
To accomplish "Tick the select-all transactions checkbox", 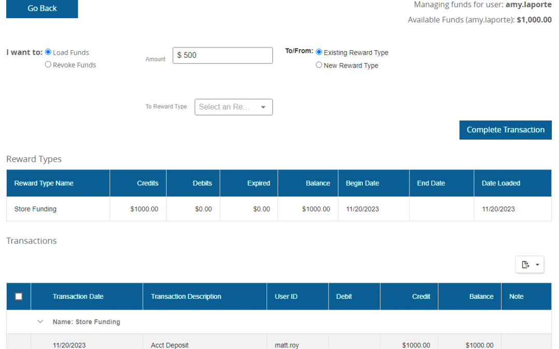I will coord(19,296).
